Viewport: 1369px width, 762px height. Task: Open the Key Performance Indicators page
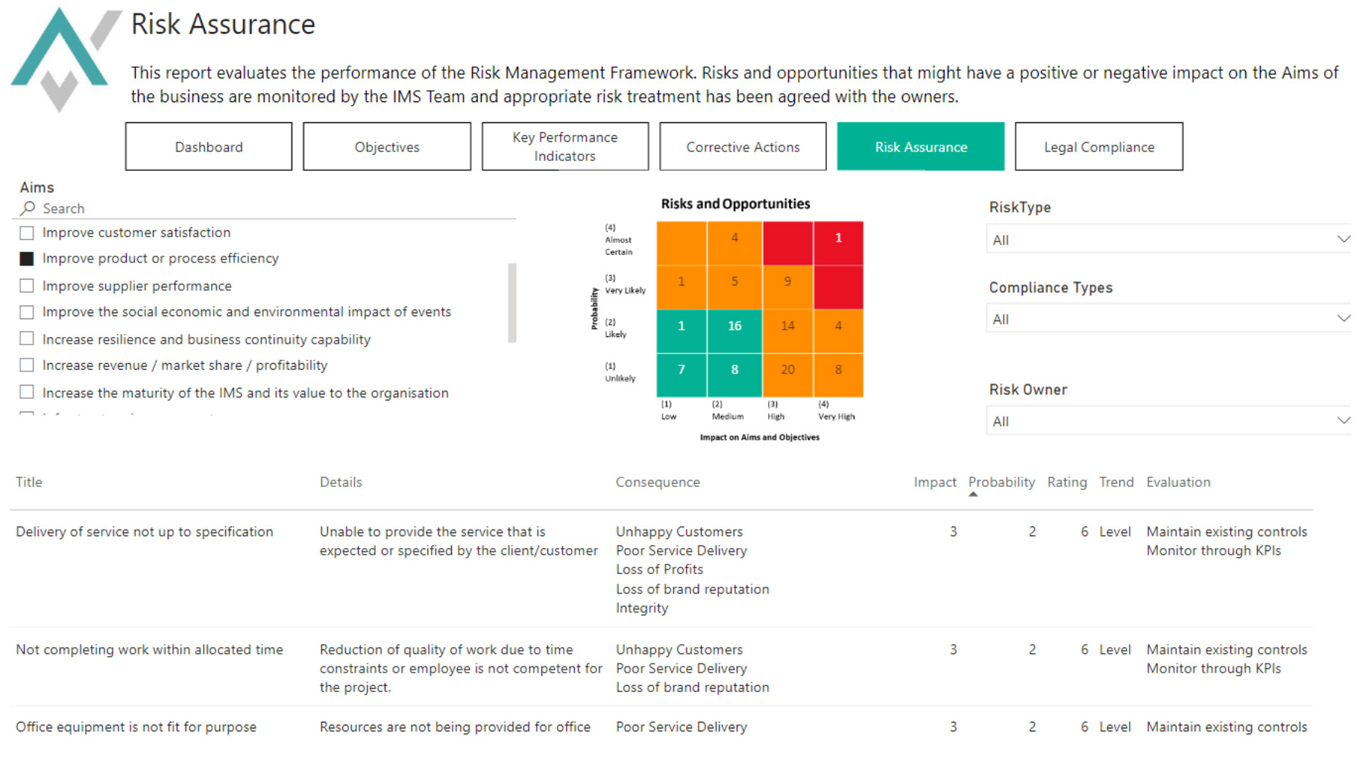point(564,147)
